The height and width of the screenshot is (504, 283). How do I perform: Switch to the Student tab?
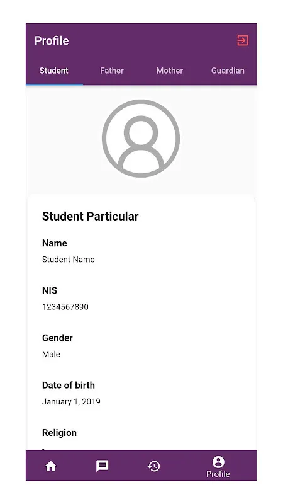pos(54,71)
